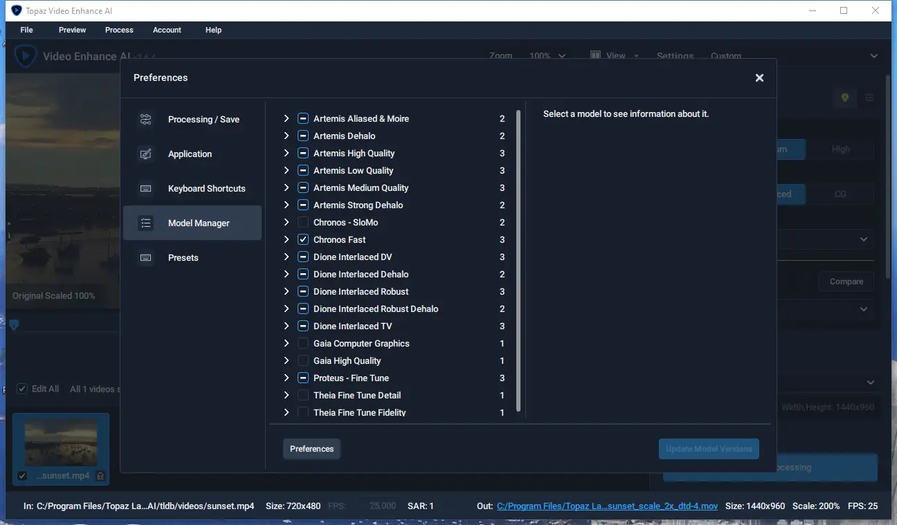The width and height of the screenshot is (897, 525).
Task: Click the 25,000 FPS value in the status bar
Action: coord(382,506)
